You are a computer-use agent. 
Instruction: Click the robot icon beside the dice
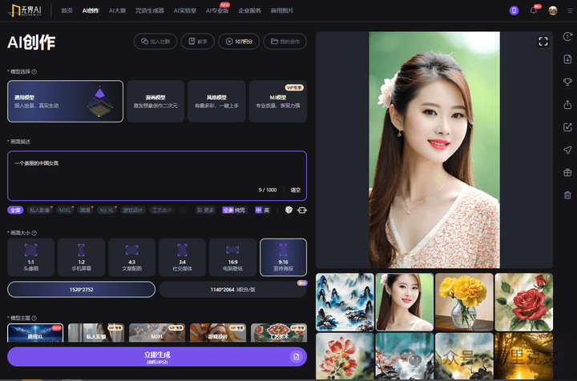(x=302, y=210)
